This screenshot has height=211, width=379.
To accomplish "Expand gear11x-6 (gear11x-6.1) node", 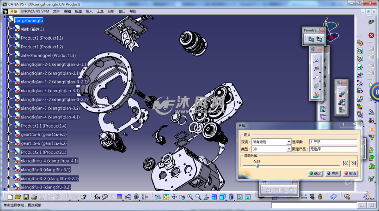I will tap(9, 134).
